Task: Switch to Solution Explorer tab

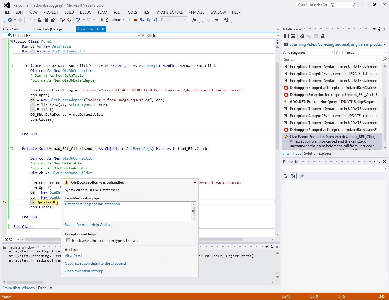Action: [x=317, y=154]
